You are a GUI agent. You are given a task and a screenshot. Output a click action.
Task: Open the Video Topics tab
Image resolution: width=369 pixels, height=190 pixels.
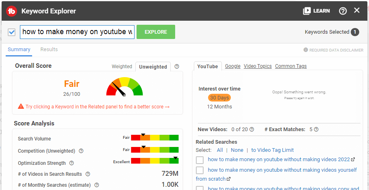[x=258, y=66]
